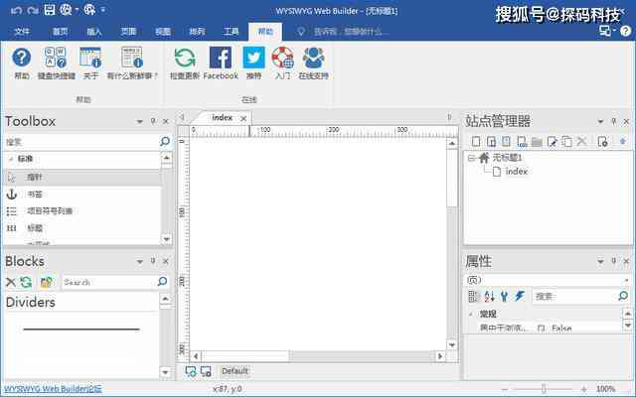Click the Toolbox search magnifier icon
This screenshot has width=636, height=397.
click(x=165, y=141)
